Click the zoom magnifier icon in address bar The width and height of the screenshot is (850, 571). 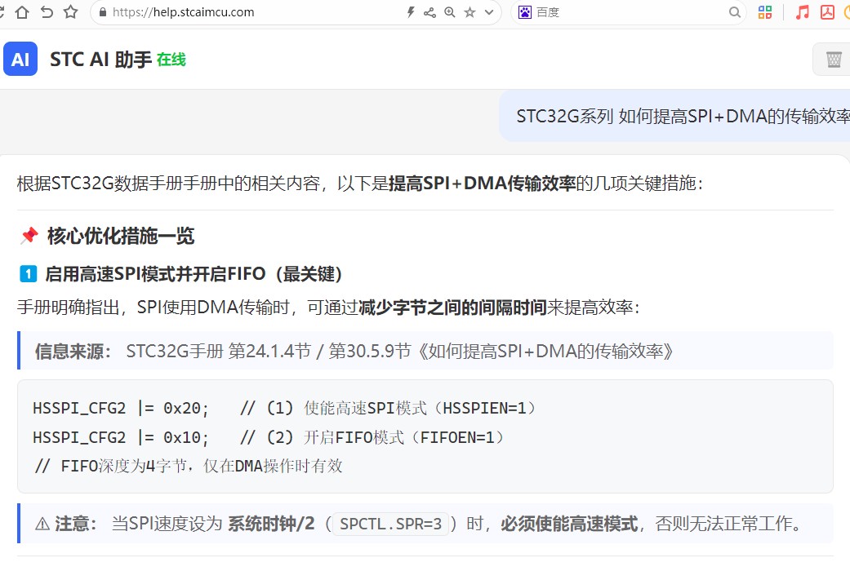[x=449, y=12]
